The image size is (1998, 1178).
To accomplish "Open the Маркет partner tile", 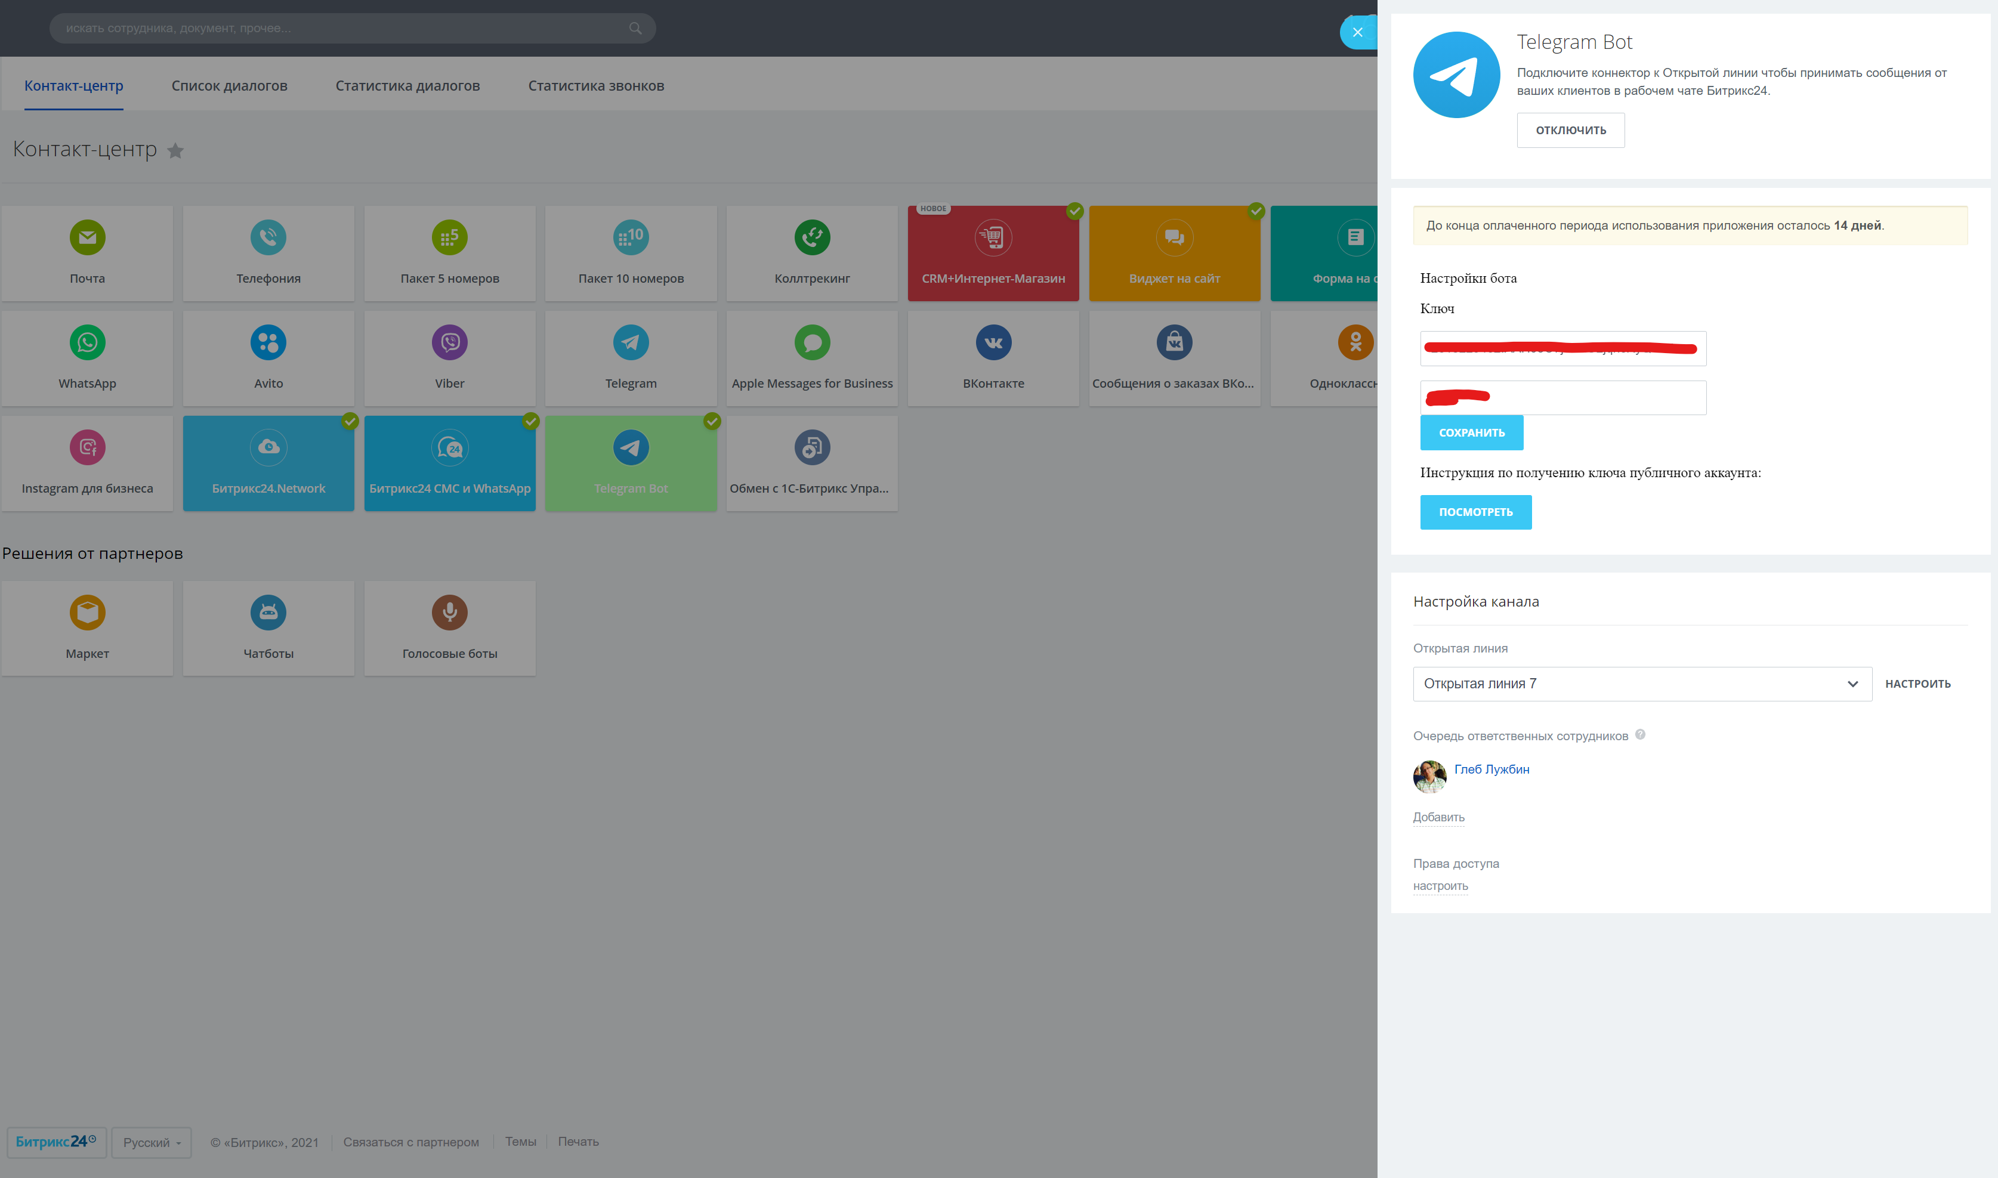I will point(87,629).
